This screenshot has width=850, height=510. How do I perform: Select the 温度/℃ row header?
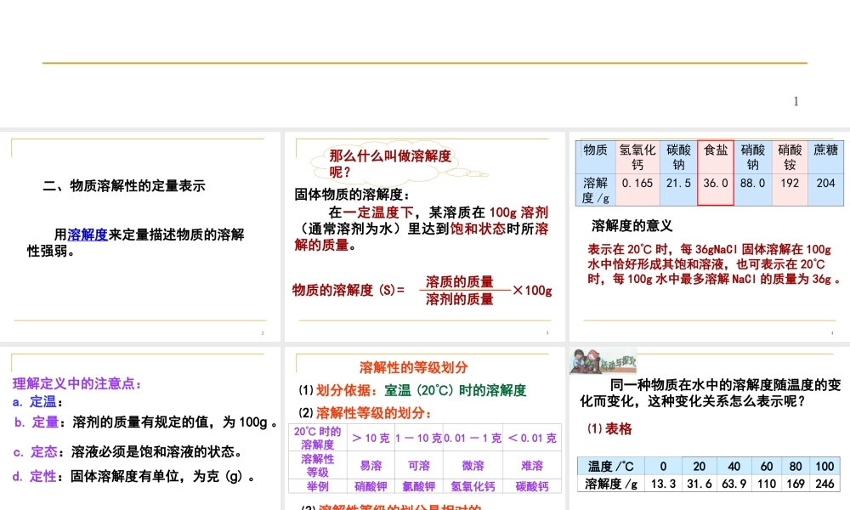609,466
